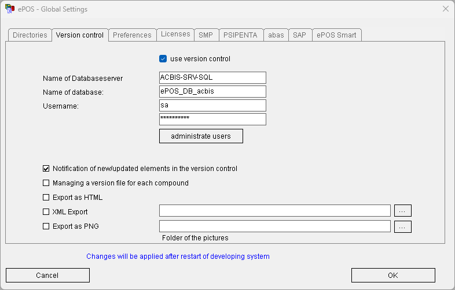This screenshot has width=455, height=290.
Task: Select the SAP tab
Action: 299,35
